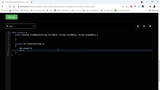Open the Github RevathyG bookmark
Viewport: 160px width, 90px height.
click(62, 10)
